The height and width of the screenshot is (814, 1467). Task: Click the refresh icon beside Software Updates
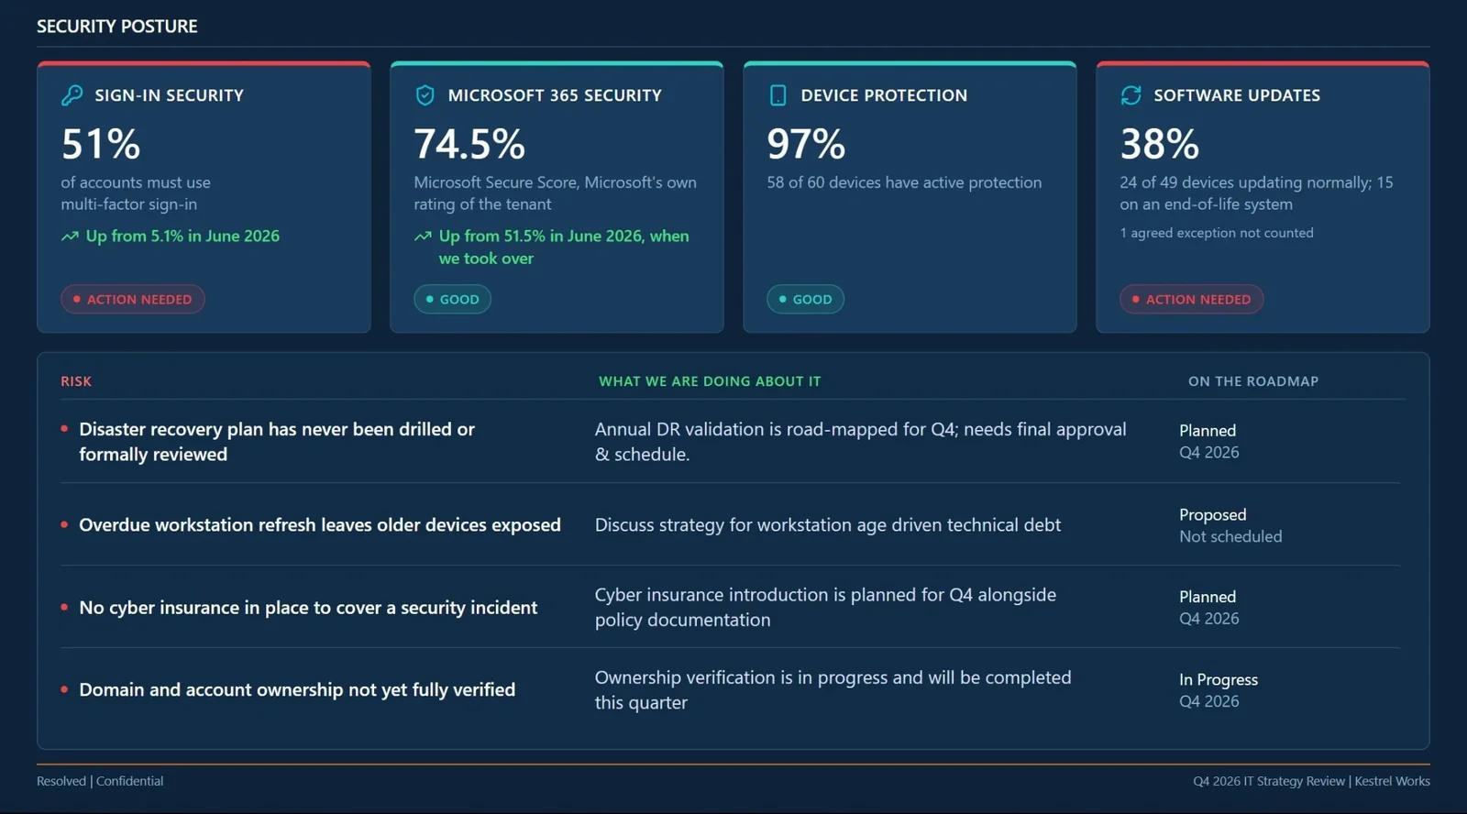point(1131,95)
